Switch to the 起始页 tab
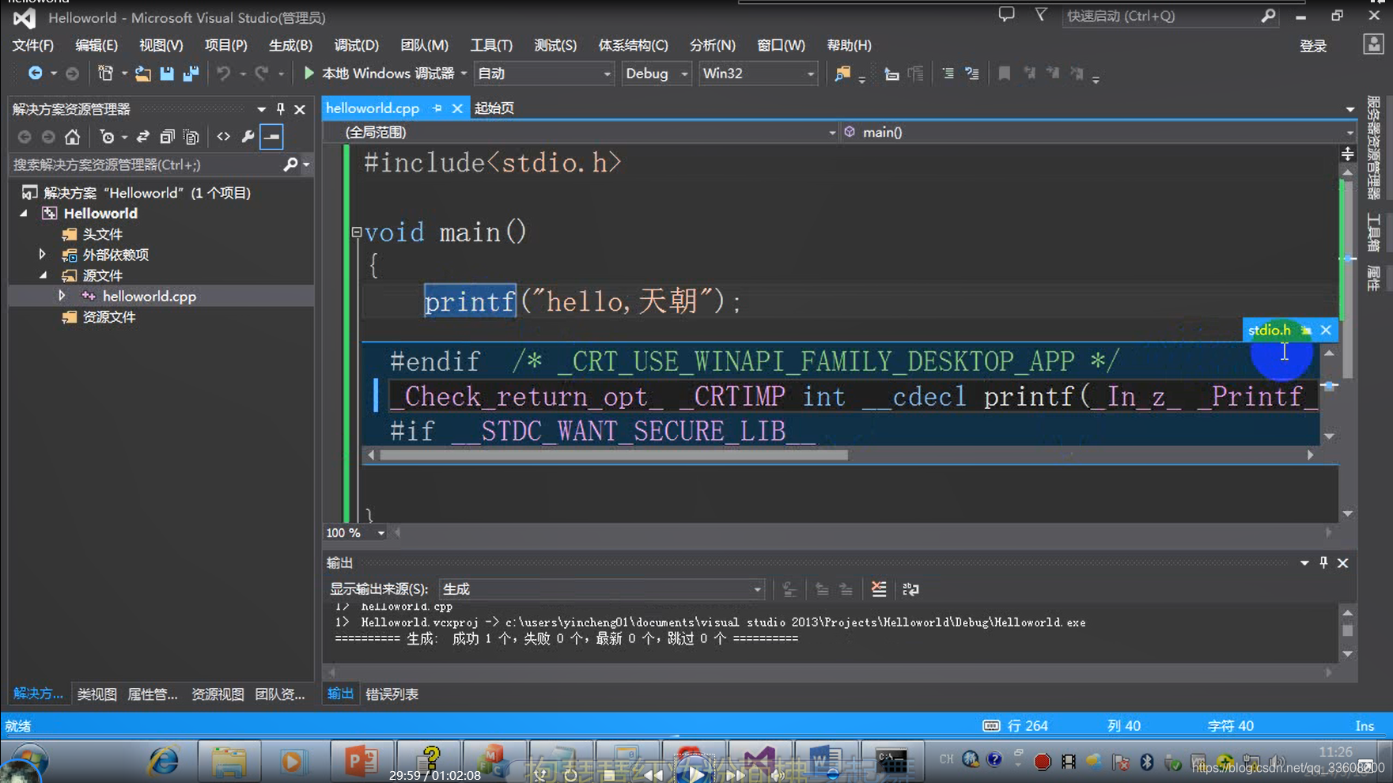This screenshot has width=1393, height=783. tap(494, 108)
